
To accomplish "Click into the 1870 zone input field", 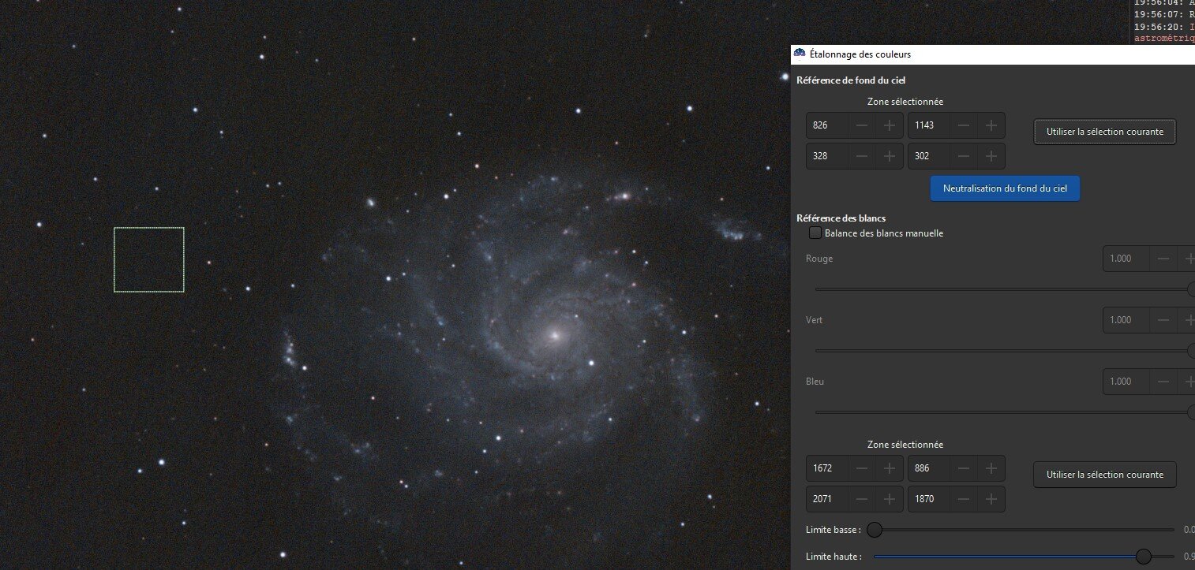I will click(x=929, y=499).
